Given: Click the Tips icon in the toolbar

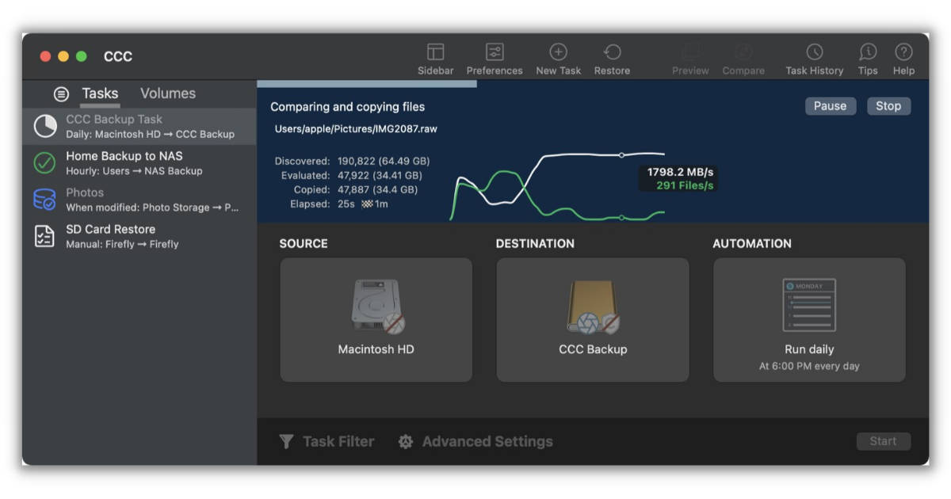Looking at the screenshot, I should [867, 57].
